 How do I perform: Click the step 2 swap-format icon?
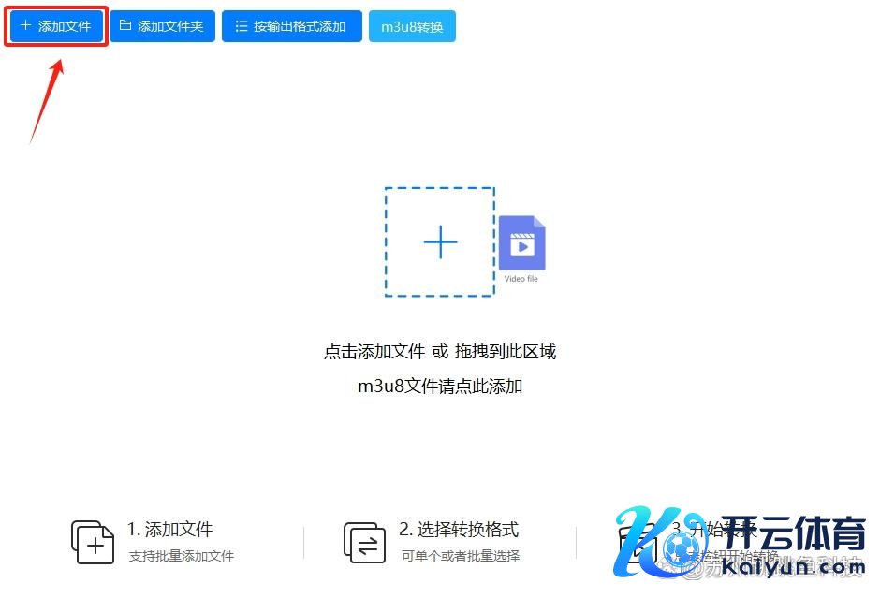click(364, 541)
